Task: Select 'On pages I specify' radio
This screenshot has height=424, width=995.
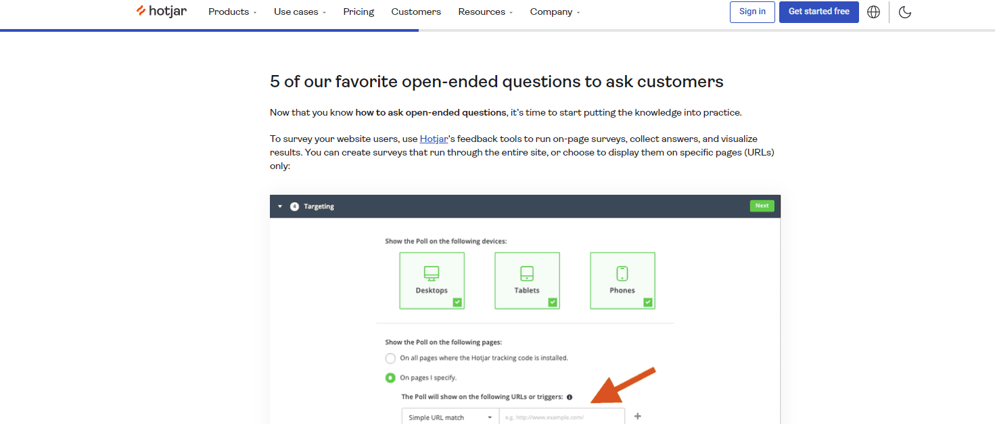Action: (x=390, y=378)
